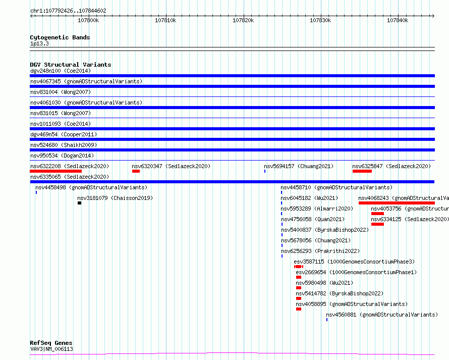The height and width of the screenshot is (360, 449).
Task: Open the Cytogenetic Bands track title
Action: (60, 37)
